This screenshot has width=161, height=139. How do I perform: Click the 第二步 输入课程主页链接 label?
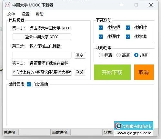(36, 46)
